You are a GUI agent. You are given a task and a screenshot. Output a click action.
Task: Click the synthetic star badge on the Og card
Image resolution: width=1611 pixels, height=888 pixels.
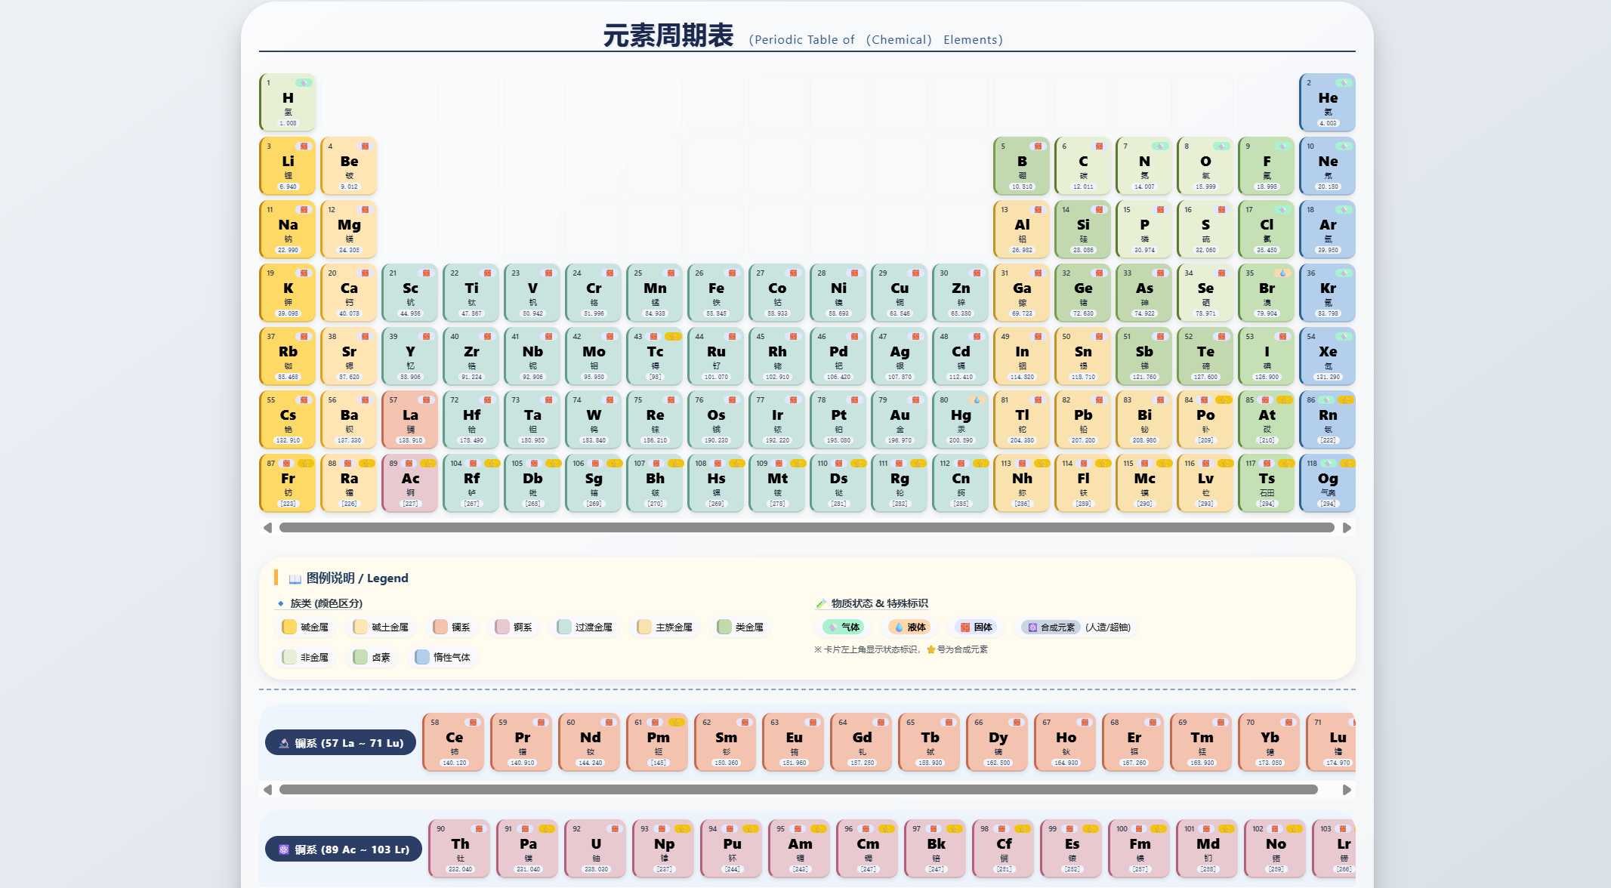1347,463
